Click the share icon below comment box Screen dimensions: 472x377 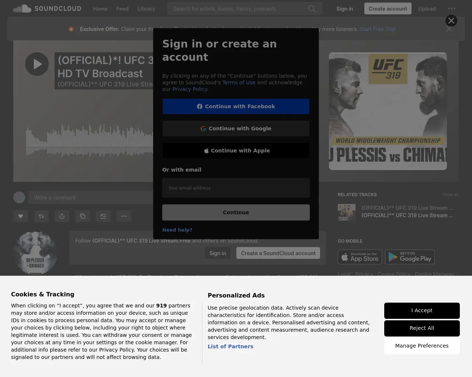(62, 216)
